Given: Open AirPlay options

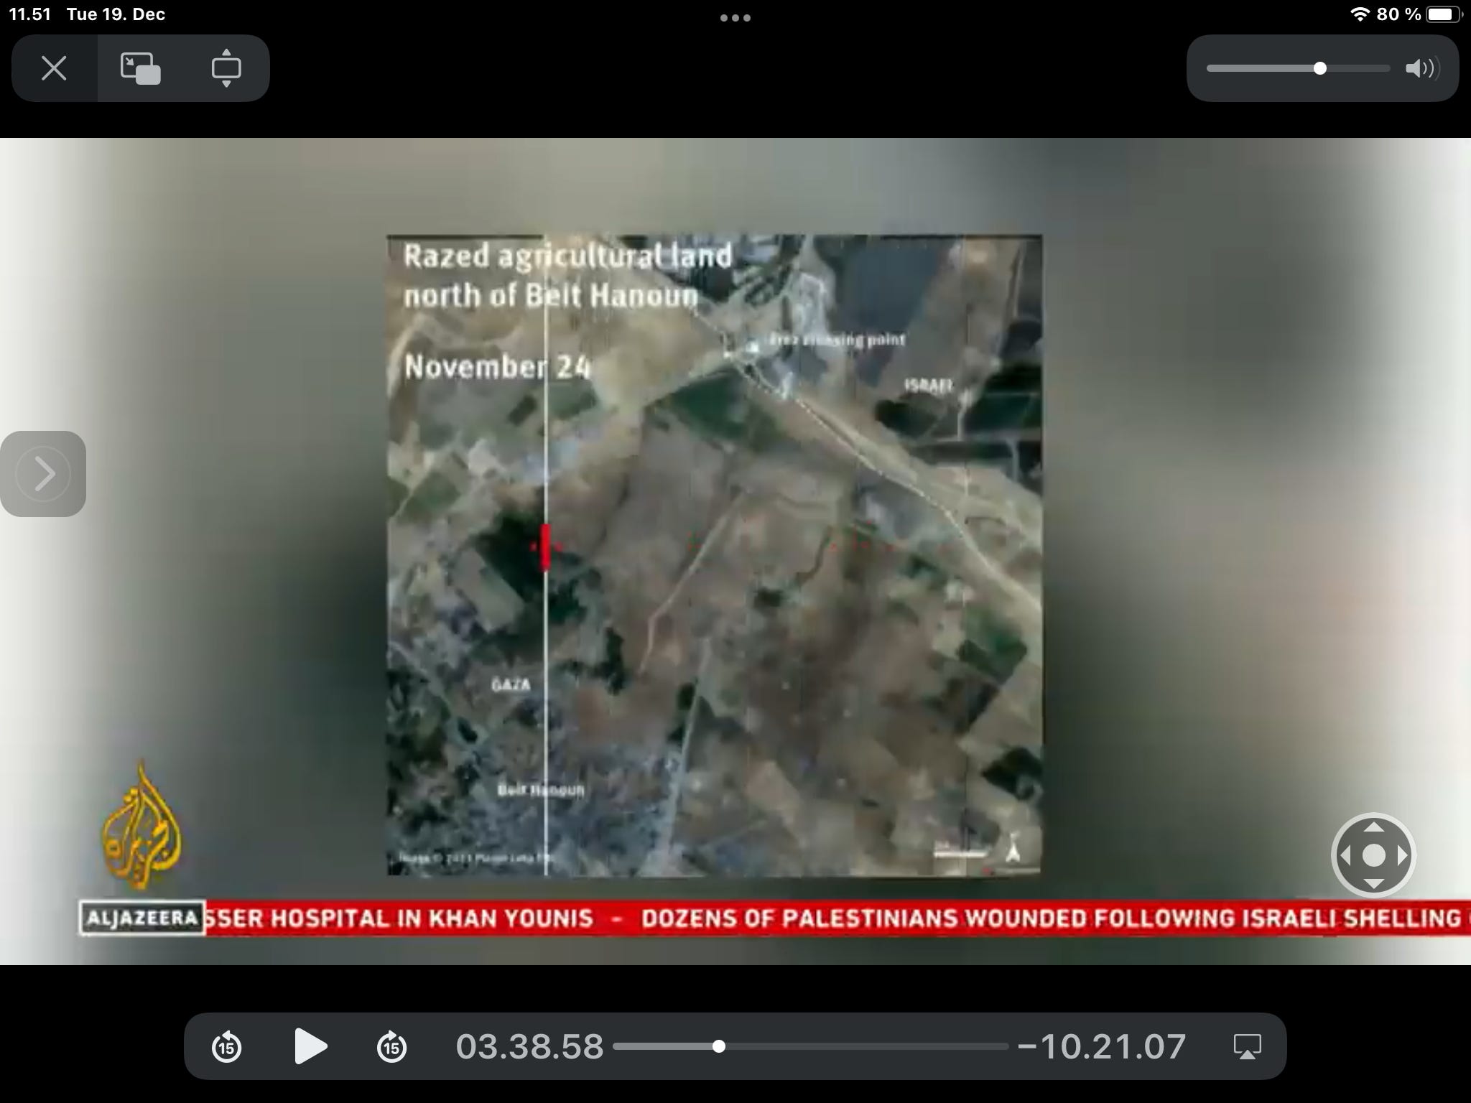Looking at the screenshot, I should point(1247,1046).
